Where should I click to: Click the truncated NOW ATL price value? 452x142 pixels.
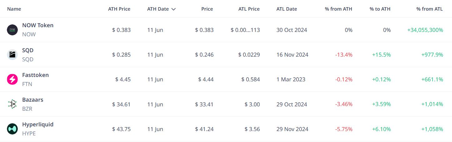coord(245,30)
